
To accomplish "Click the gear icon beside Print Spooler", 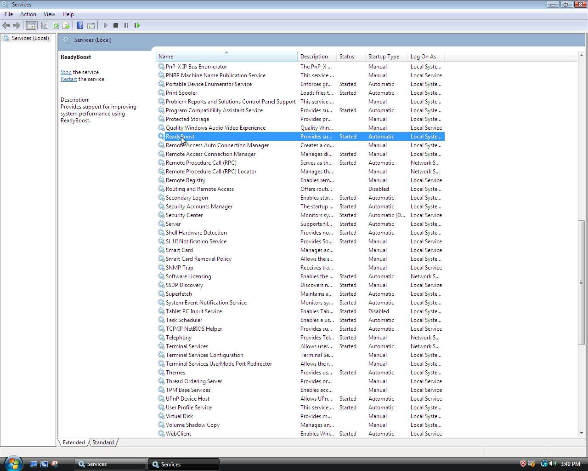I will (161, 92).
